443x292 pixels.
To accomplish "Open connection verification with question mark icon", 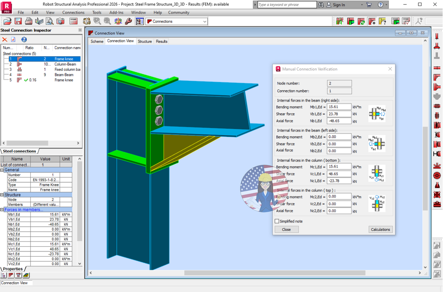I will click(x=382, y=21).
